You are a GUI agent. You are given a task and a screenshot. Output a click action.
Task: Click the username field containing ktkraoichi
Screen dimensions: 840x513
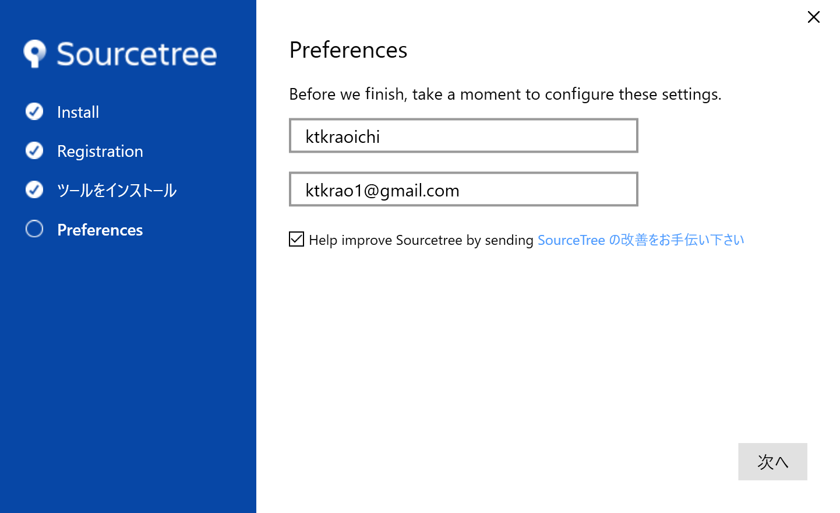(463, 136)
